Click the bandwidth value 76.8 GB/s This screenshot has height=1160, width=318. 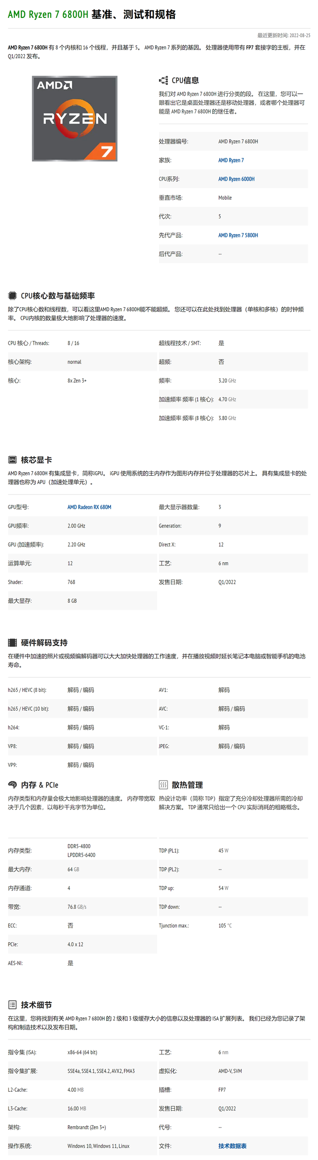(x=77, y=907)
